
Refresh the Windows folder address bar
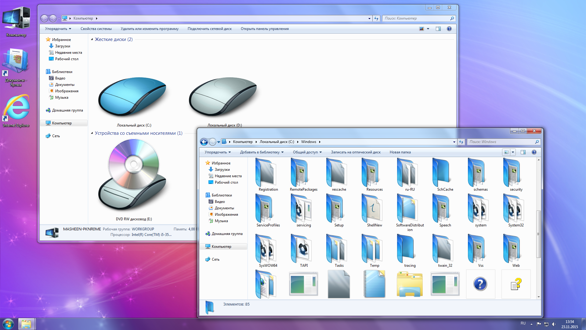click(461, 142)
